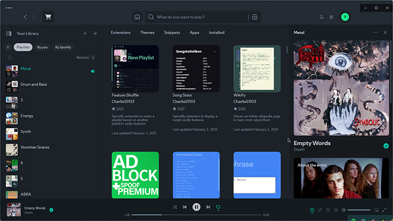Search in Your Library magnifier
The image size is (393, 221).
pos(9,57)
